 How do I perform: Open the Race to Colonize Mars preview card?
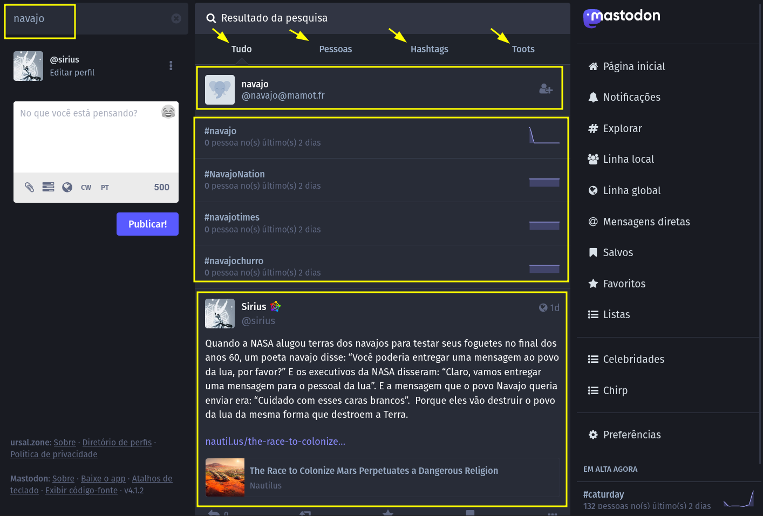click(383, 478)
